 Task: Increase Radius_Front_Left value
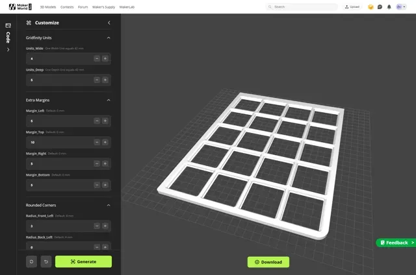[105, 226]
